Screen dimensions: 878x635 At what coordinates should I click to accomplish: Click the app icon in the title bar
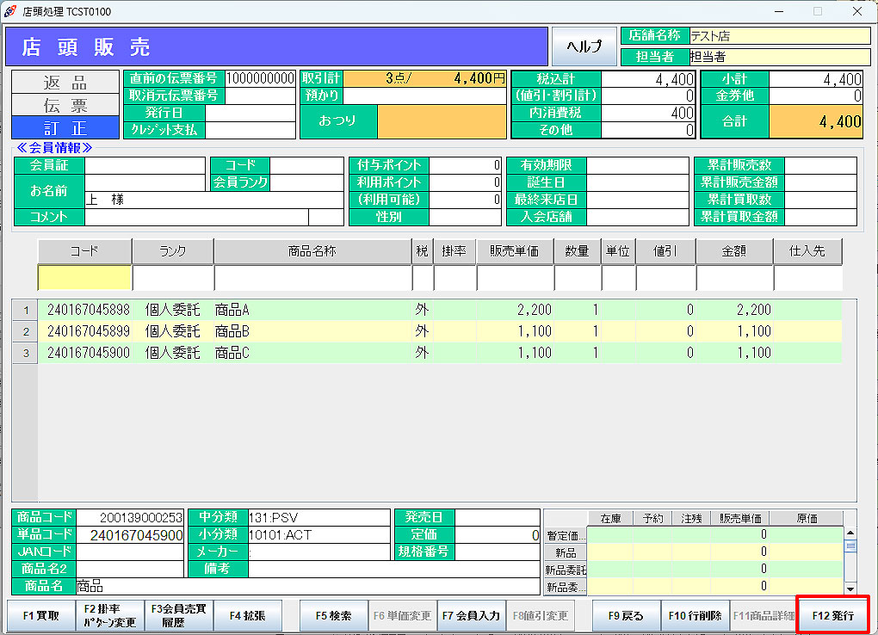pos(10,12)
